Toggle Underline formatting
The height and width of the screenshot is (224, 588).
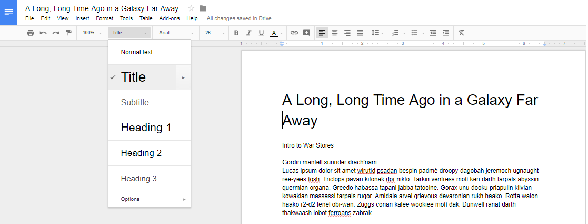[x=261, y=33]
